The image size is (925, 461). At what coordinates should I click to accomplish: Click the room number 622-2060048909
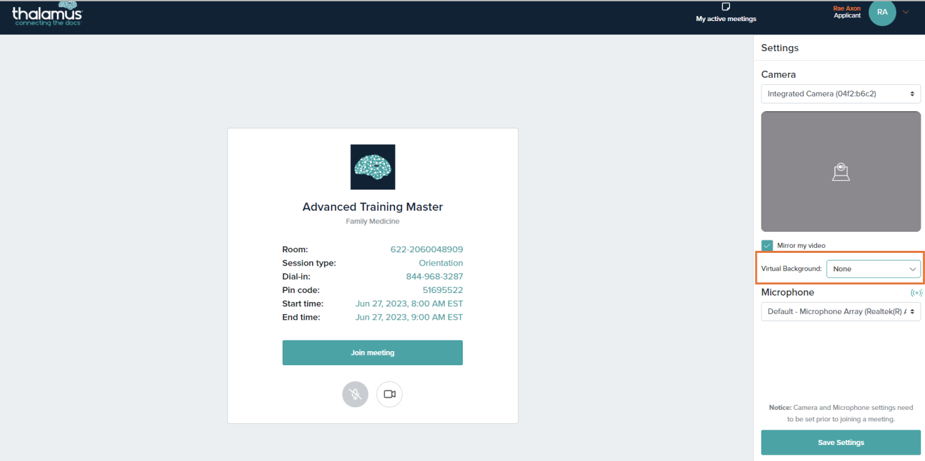(x=426, y=250)
